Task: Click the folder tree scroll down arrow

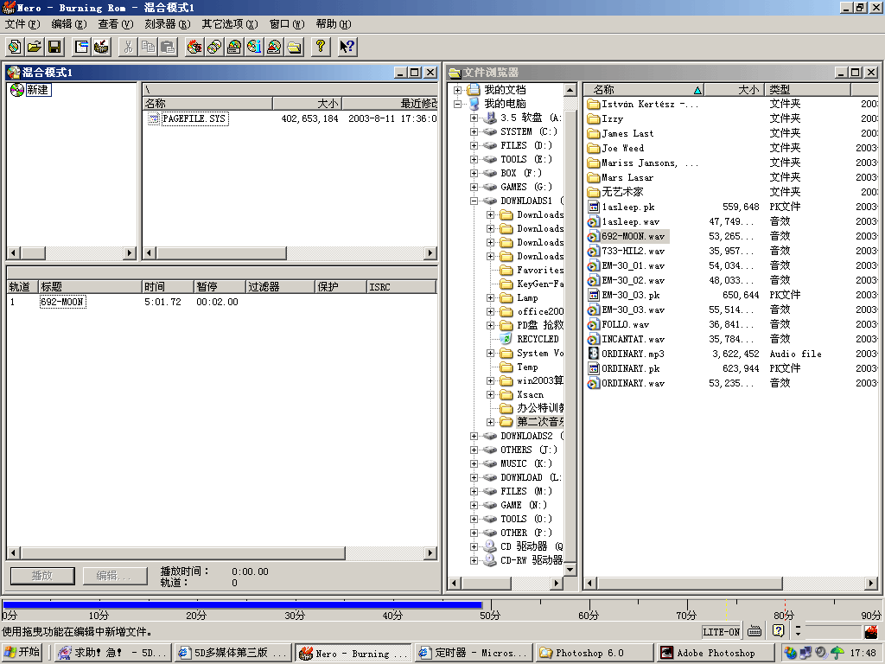Action: click(570, 569)
